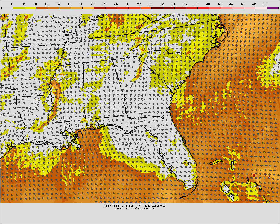The image size is (280, 224).
Task: Click the legend swatch between 46 and 48
Action: click(x=250, y=8)
